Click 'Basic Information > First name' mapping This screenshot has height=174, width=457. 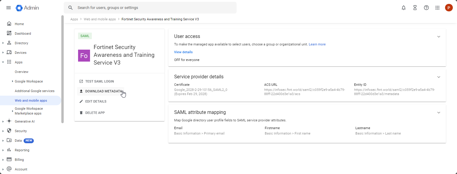point(287,133)
